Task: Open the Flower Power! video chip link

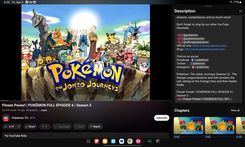Action: click(204, 99)
